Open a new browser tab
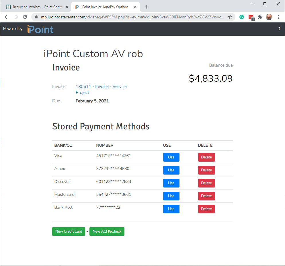285x266 pixels. coord(146,6)
